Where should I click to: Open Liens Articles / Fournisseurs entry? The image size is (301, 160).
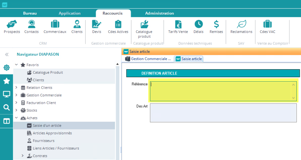56,148
